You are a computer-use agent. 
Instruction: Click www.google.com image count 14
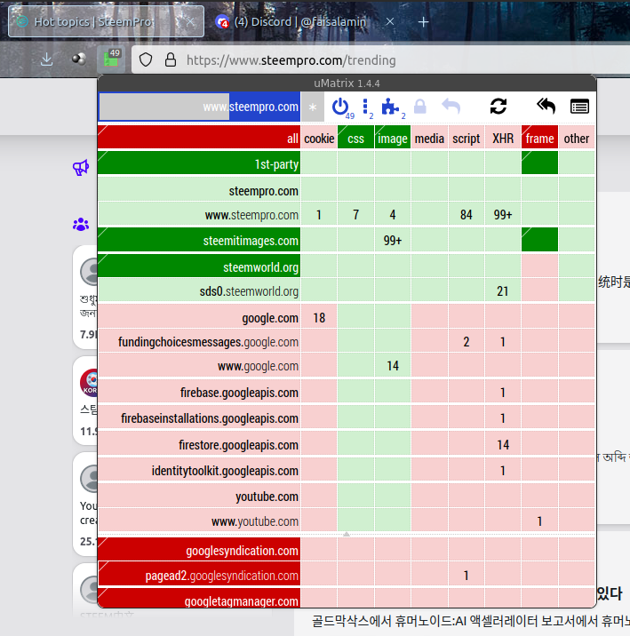point(393,365)
